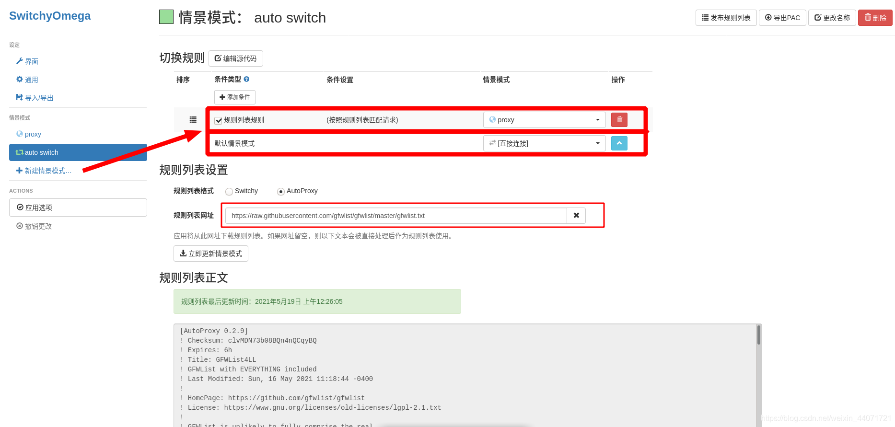This screenshot has width=895, height=427.
Task: Click the green profile color swatch
Action: pyautogui.click(x=166, y=17)
